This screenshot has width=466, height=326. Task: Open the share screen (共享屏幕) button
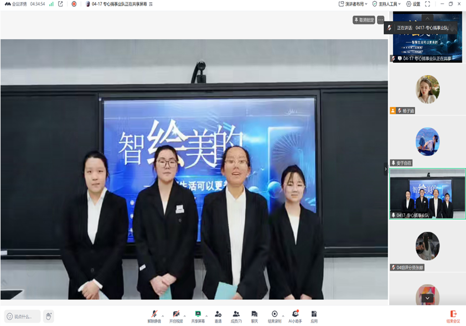tap(198, 317)
